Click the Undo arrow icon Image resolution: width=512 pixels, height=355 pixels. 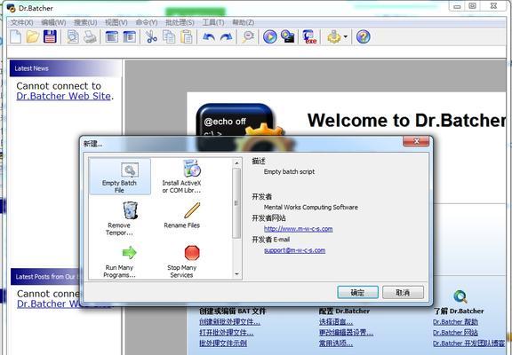[209, 36]
